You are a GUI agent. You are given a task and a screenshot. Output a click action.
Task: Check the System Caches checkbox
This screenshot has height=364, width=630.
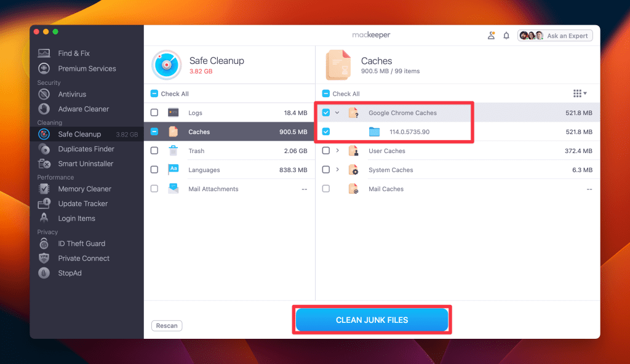(x=326, y=170)
